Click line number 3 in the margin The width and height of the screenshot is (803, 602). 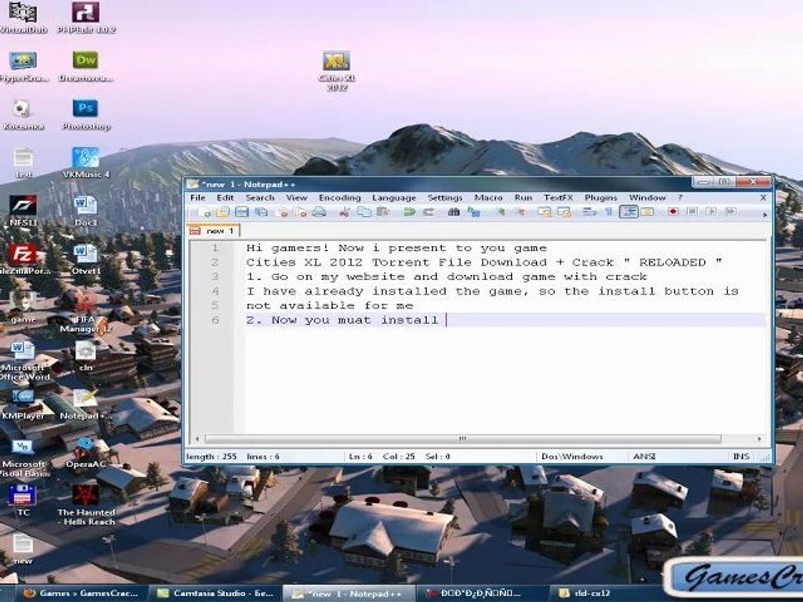(x=215, y=277)
